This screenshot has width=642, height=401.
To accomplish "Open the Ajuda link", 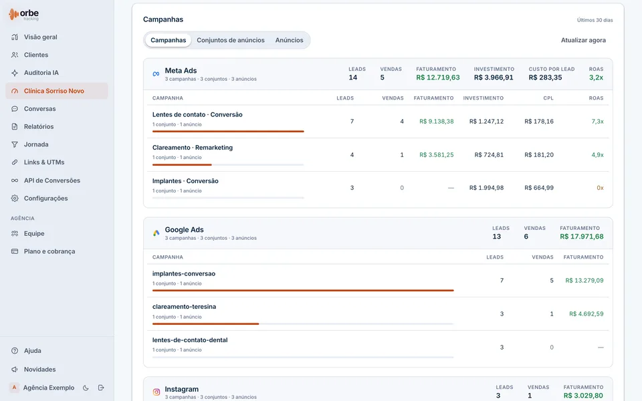I will pos(57,351).
